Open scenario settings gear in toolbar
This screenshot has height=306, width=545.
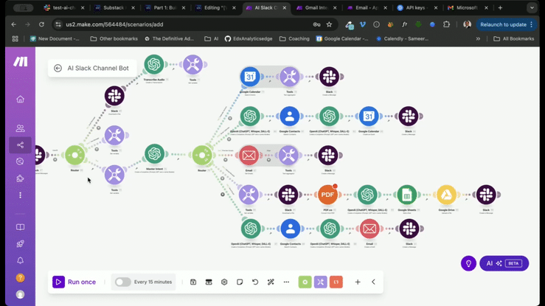tap(224, 282)
